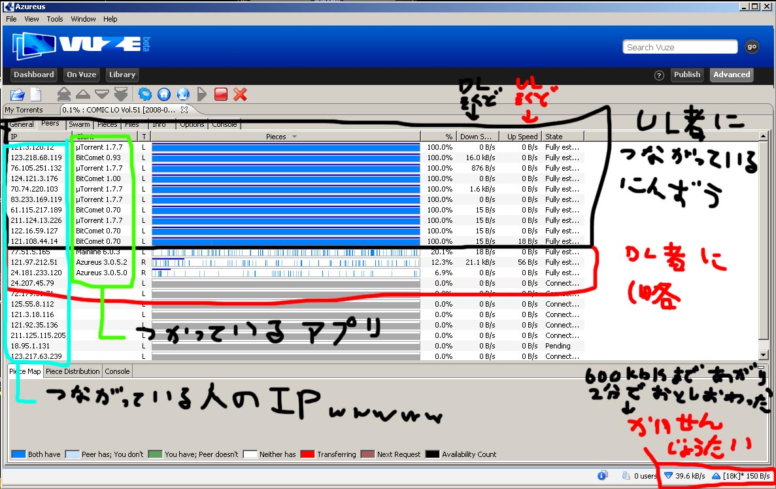
Task: Switch to the My Torrents tab
Action: (24, 110)
